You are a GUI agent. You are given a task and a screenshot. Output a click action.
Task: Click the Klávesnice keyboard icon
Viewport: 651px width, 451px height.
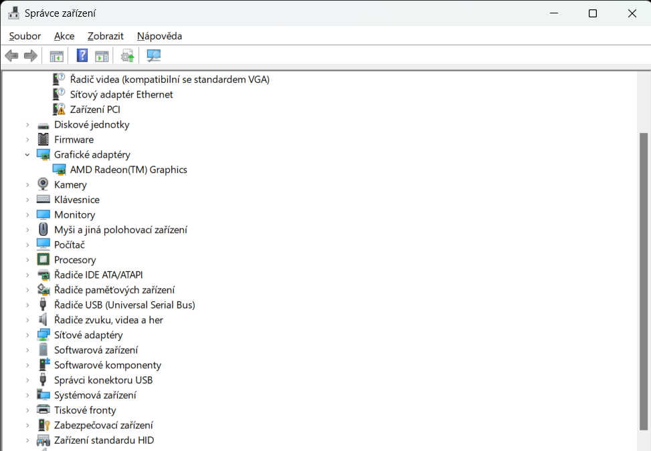(43, 199)
